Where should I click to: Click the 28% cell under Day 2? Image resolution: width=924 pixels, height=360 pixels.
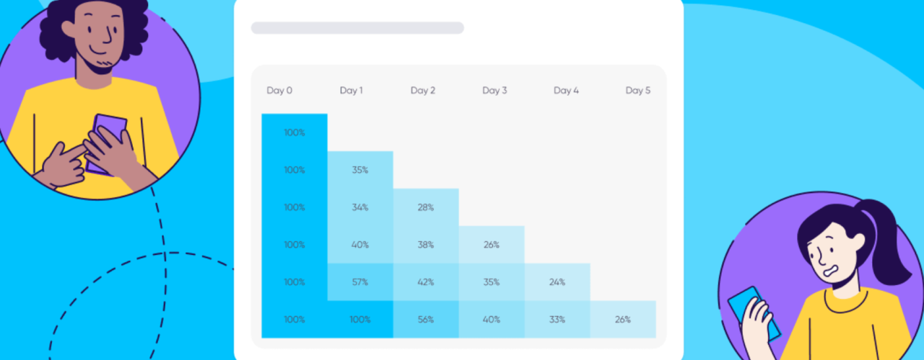(426, 207)
